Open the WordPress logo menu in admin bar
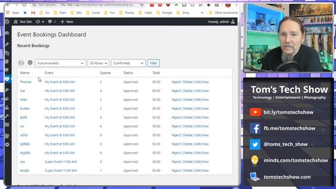 click(7, 22)
